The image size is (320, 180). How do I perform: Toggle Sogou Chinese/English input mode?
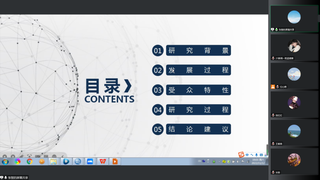point(247,155)
